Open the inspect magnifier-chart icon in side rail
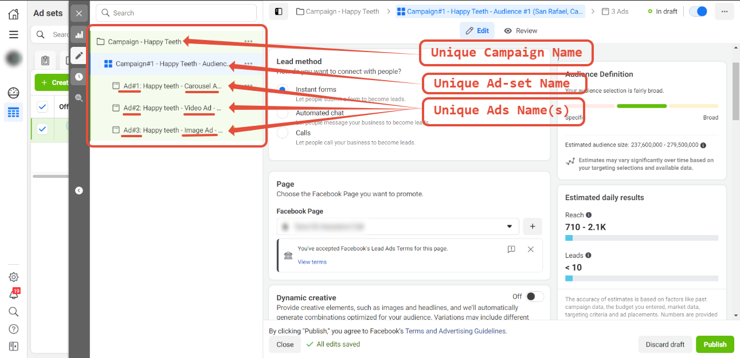740x358 pixels. 79,98
